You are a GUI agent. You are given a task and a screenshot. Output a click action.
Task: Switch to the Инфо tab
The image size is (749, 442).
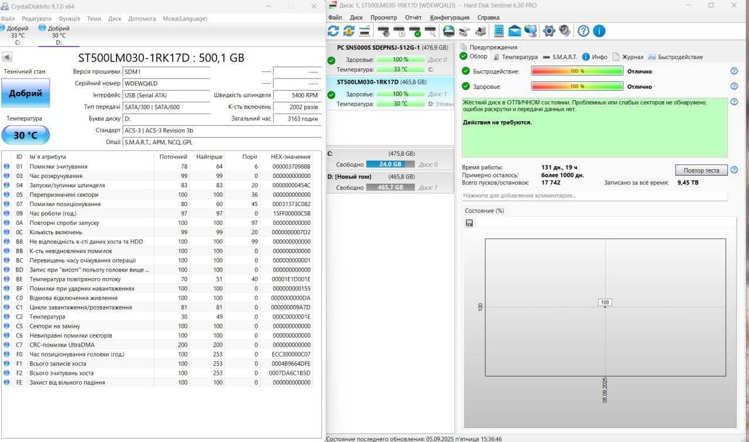pos(595,57)
